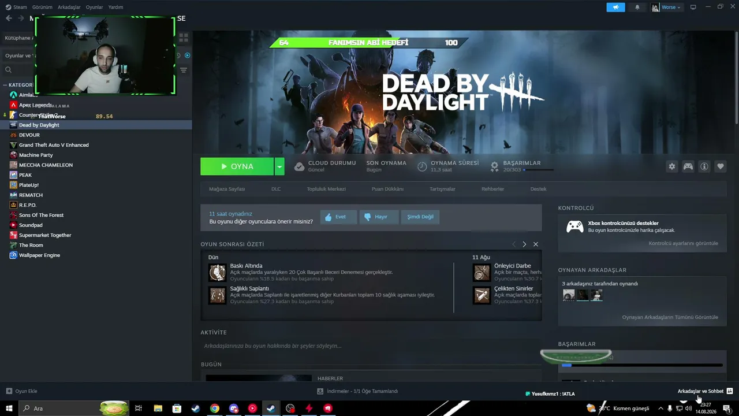Open Oynayan Arkadaşların Tümünü Görüntüle link
The image size is (739, 416).
(670, 317)
